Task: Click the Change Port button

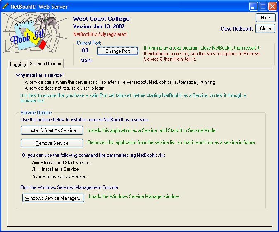Action: pyautogui.click(x=118, y=51)
